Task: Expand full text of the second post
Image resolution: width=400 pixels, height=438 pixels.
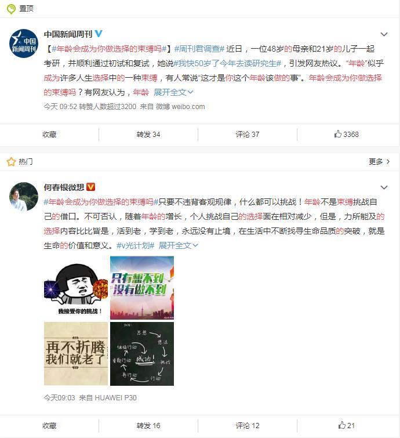Action: click(178, 245)
